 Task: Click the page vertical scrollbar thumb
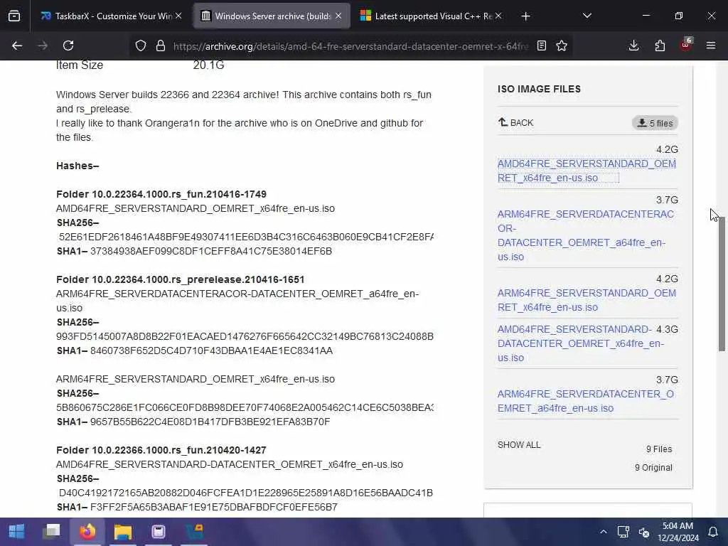pyautogui.click(x=722, y=284)
